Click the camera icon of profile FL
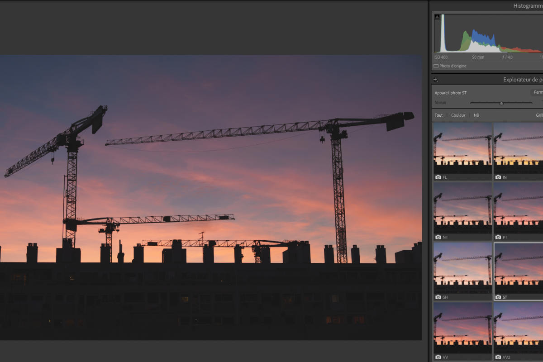Viewport: 543px width, 362px height. point(438,177)
